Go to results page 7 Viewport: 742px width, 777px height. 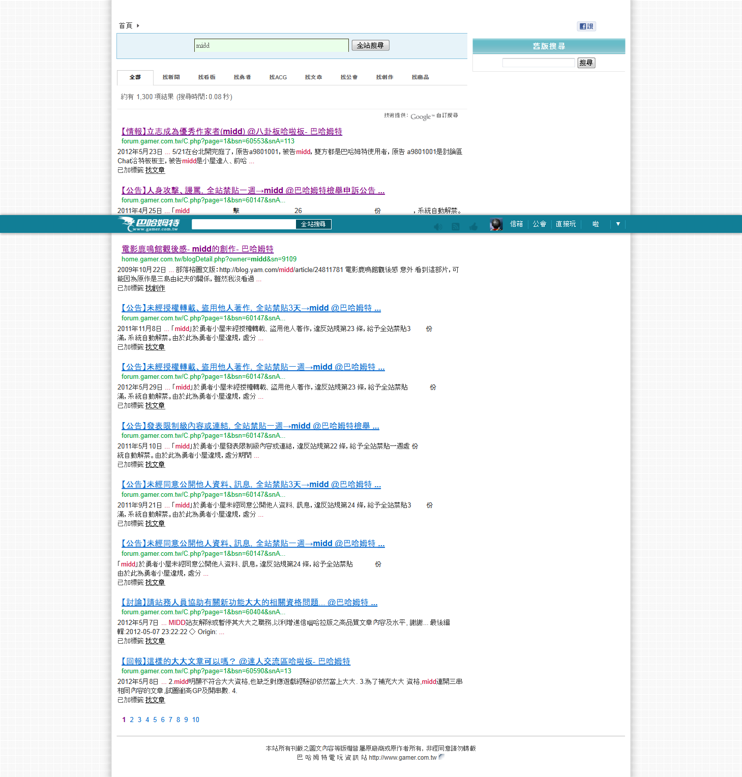[170, 720]
